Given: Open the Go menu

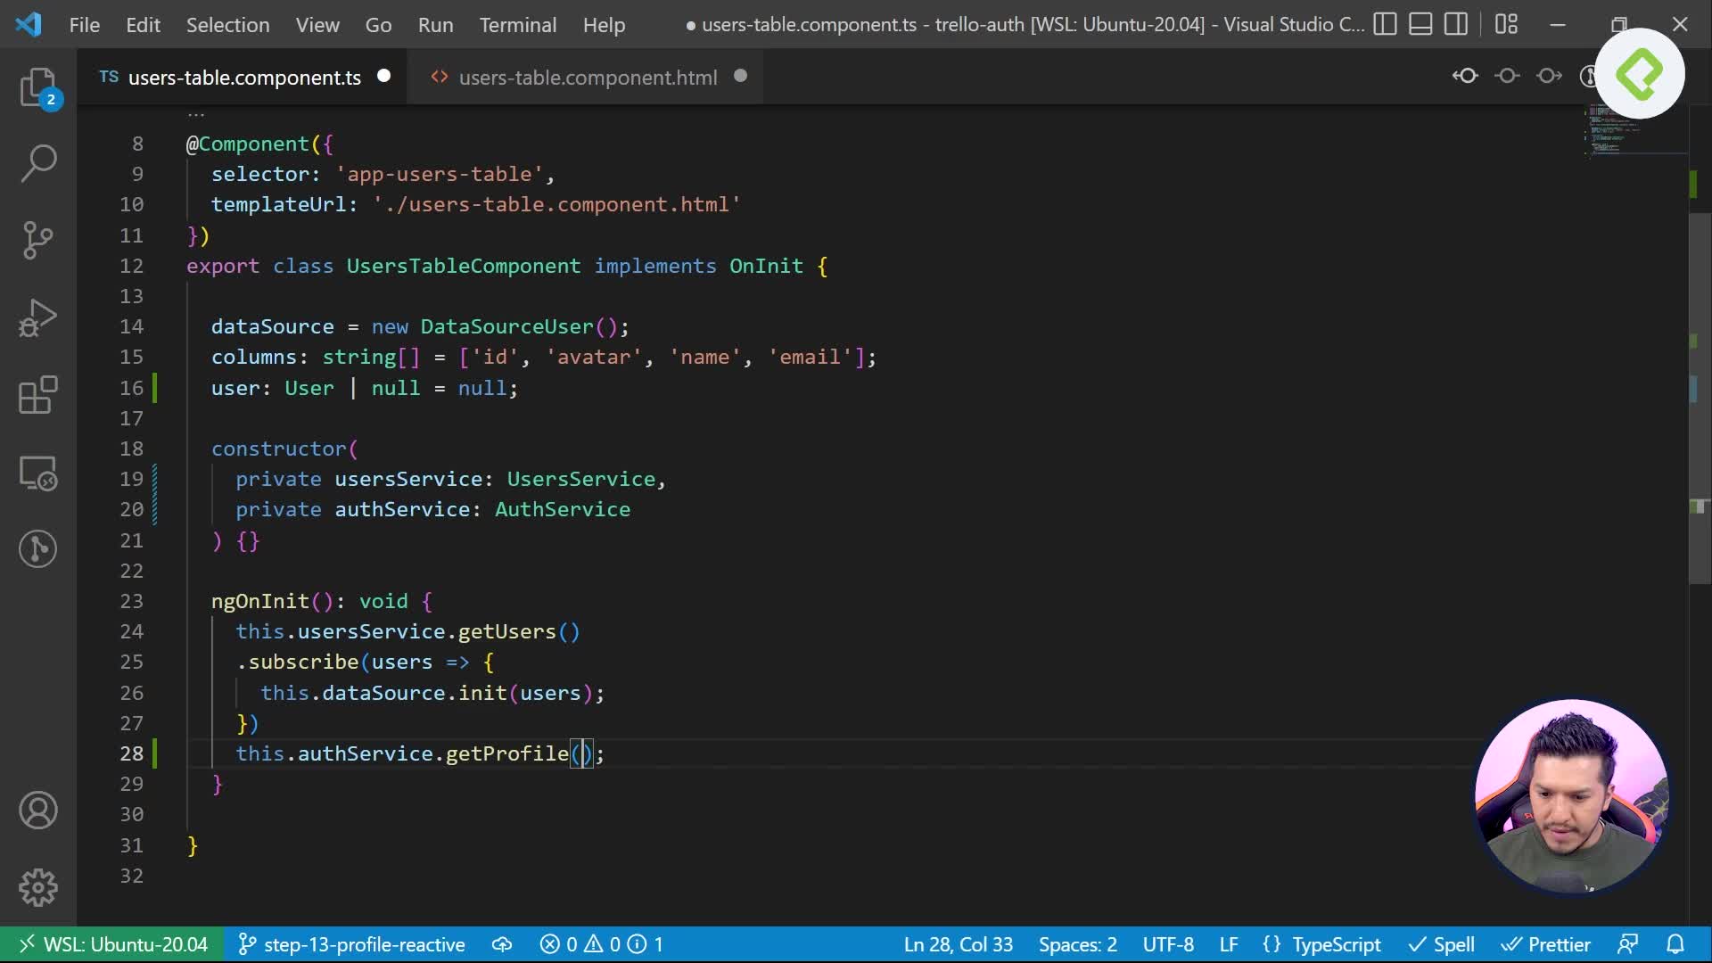Looking at the screenshot, I should (378, 25).
